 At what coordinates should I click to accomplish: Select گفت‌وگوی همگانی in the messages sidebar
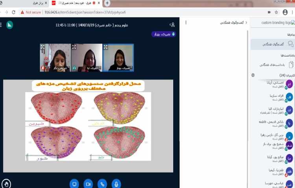[273, 44]
